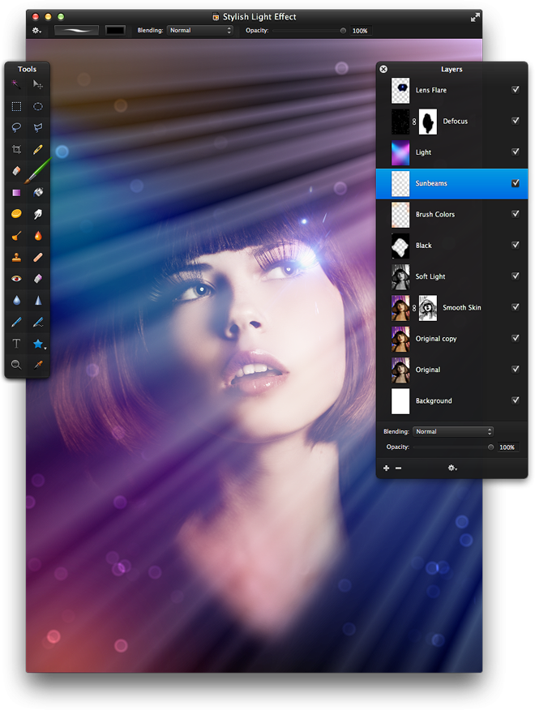Enter full screen with corner arrows
Image resolution: width=535 pixels, height=710 pixels.
[x=475, y=17]
